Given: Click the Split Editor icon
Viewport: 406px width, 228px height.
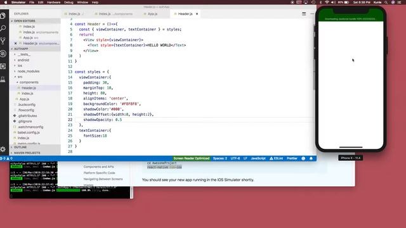Looking at the screenshot, I should (304, 14).
